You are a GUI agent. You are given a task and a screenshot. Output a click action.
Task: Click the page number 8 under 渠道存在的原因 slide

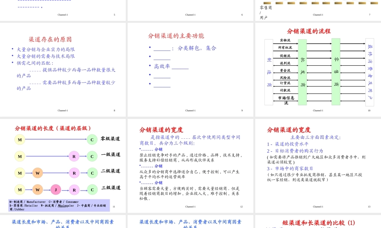[x=114, y=111]
